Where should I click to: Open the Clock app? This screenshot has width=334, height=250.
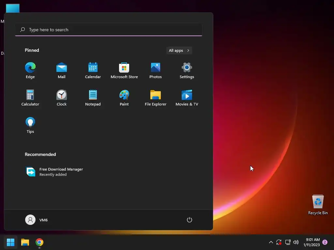(62, 98)
